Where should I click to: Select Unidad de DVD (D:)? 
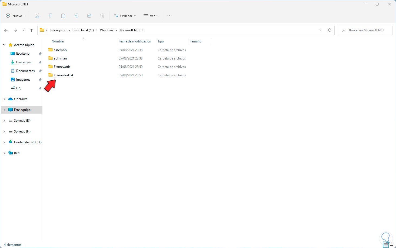click(x=28, y=142)
